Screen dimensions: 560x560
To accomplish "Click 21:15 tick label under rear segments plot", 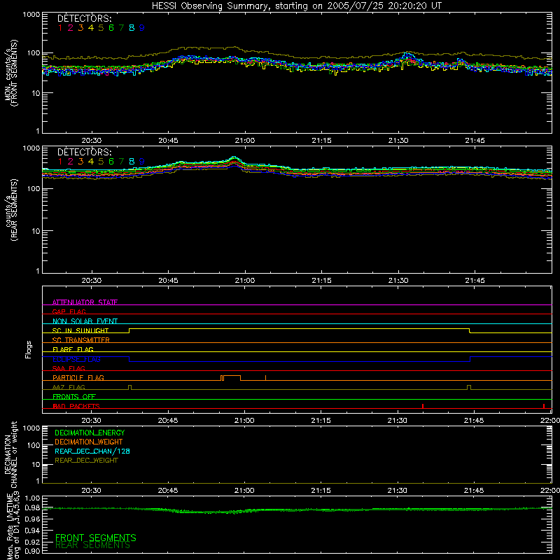I will [321, 281].
